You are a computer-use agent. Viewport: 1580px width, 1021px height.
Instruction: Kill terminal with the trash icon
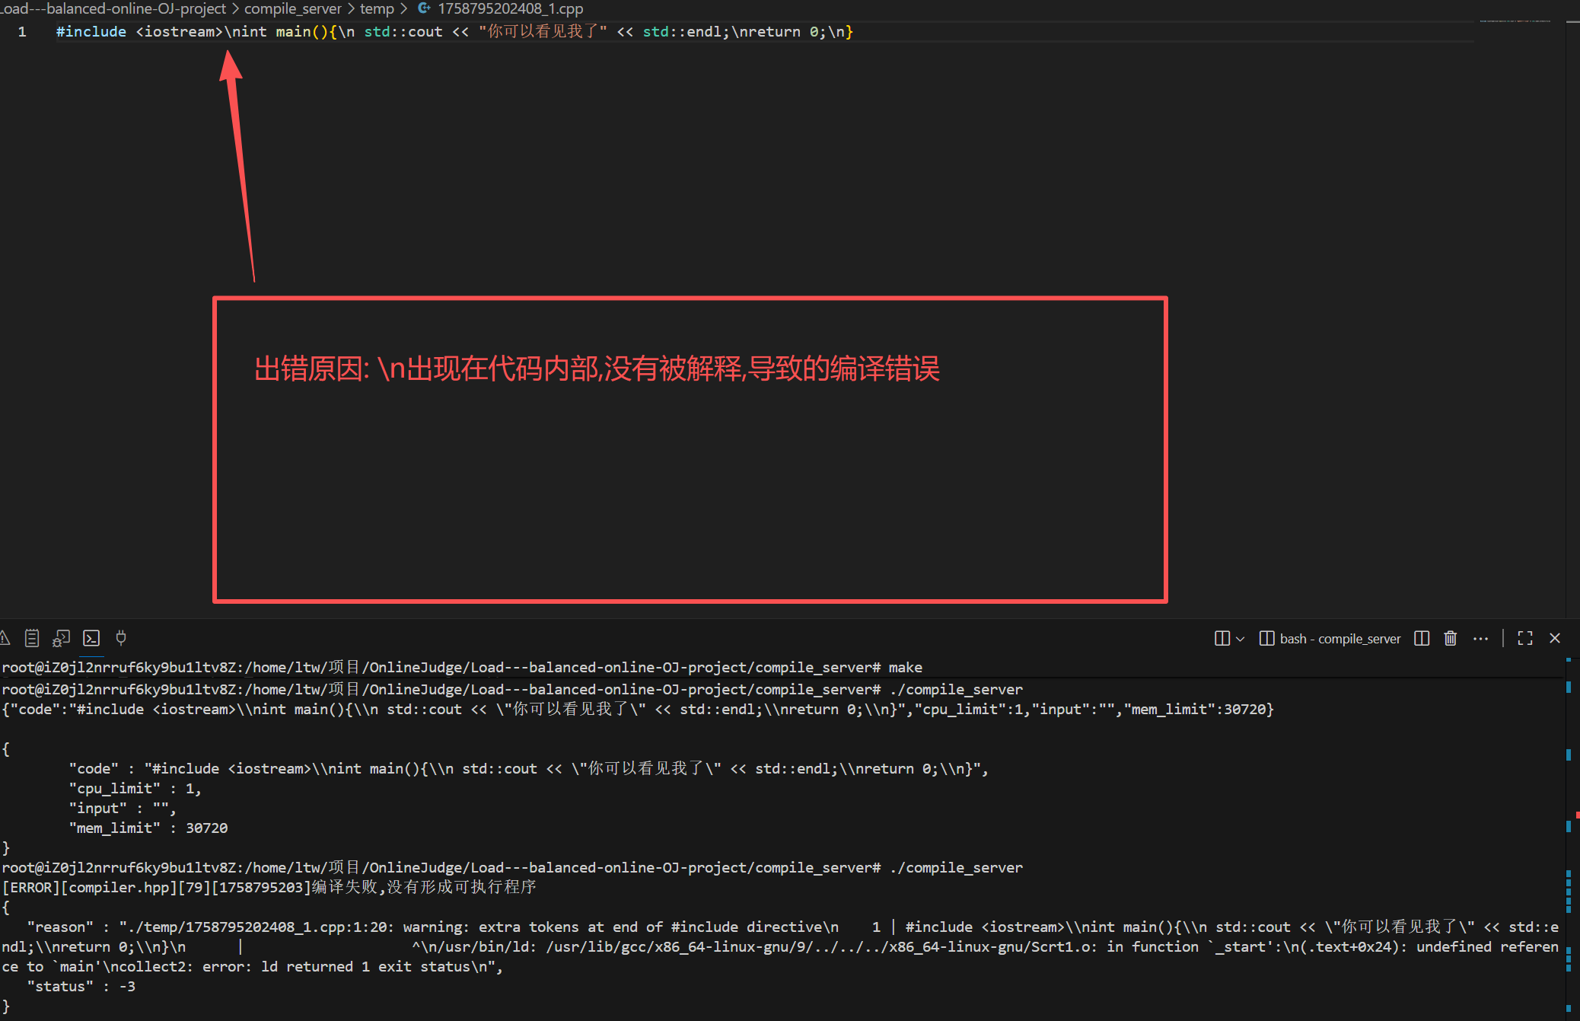[x=1451, y=638]
